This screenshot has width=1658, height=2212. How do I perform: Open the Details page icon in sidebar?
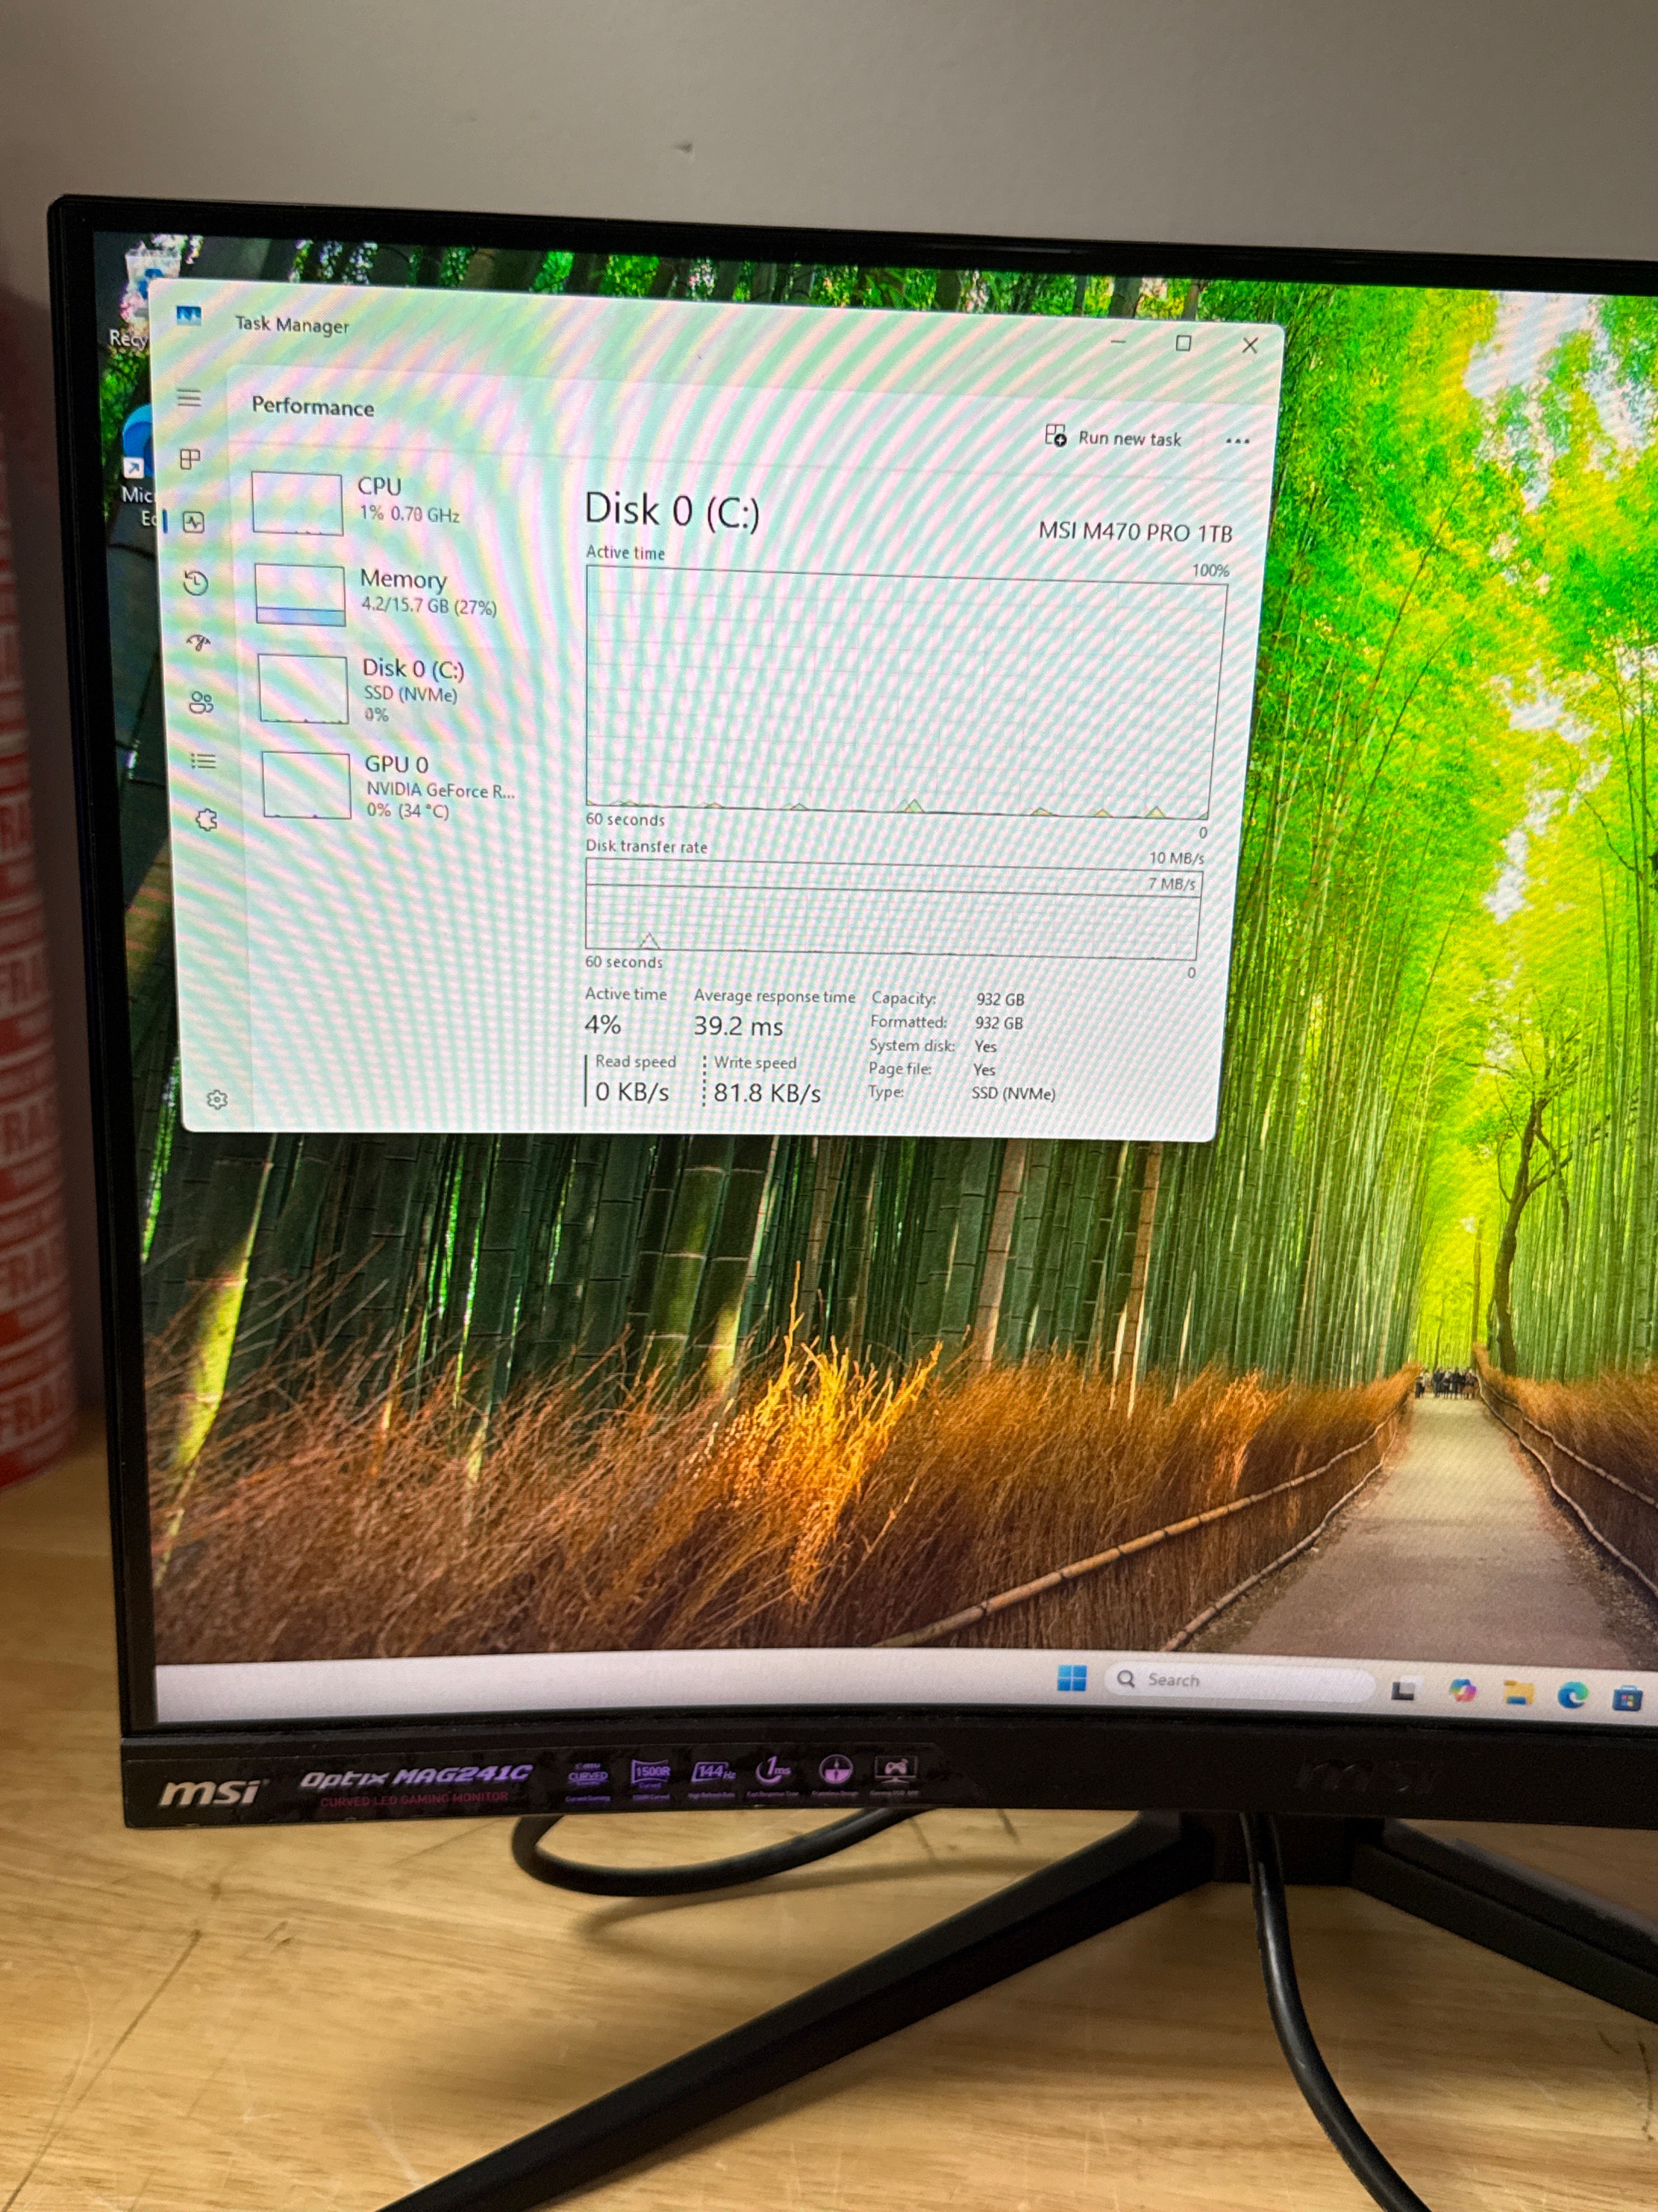(203, 762)
